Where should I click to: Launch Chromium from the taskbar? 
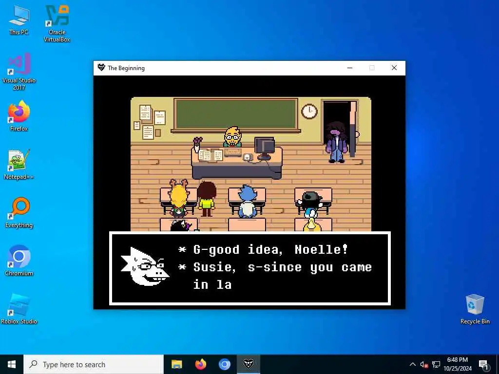tap(224, 364)
